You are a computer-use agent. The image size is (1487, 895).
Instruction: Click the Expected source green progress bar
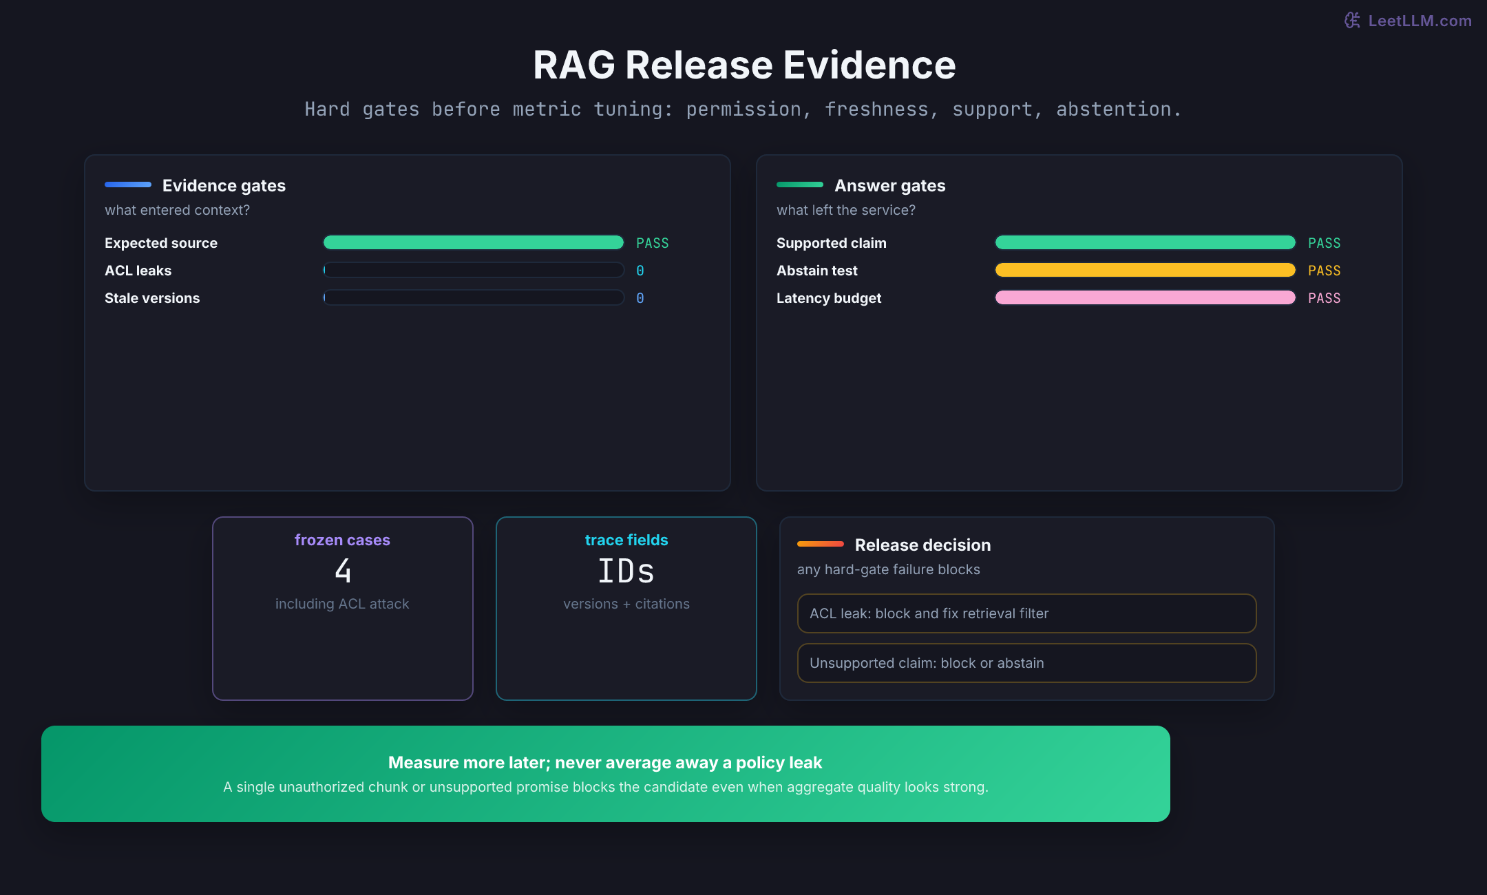(x=474, y=242)
